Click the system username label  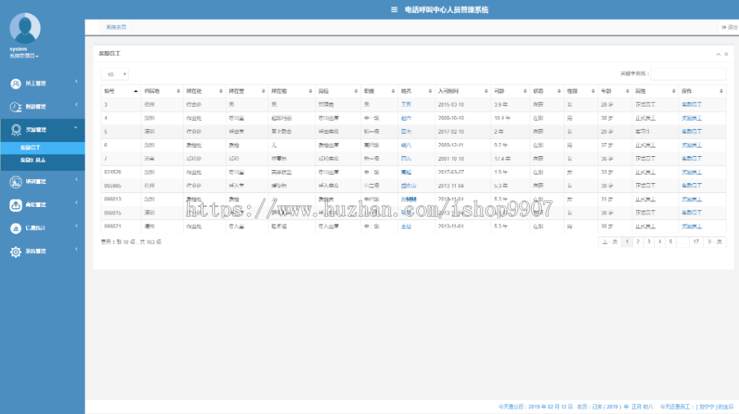[x=18, y=49]
